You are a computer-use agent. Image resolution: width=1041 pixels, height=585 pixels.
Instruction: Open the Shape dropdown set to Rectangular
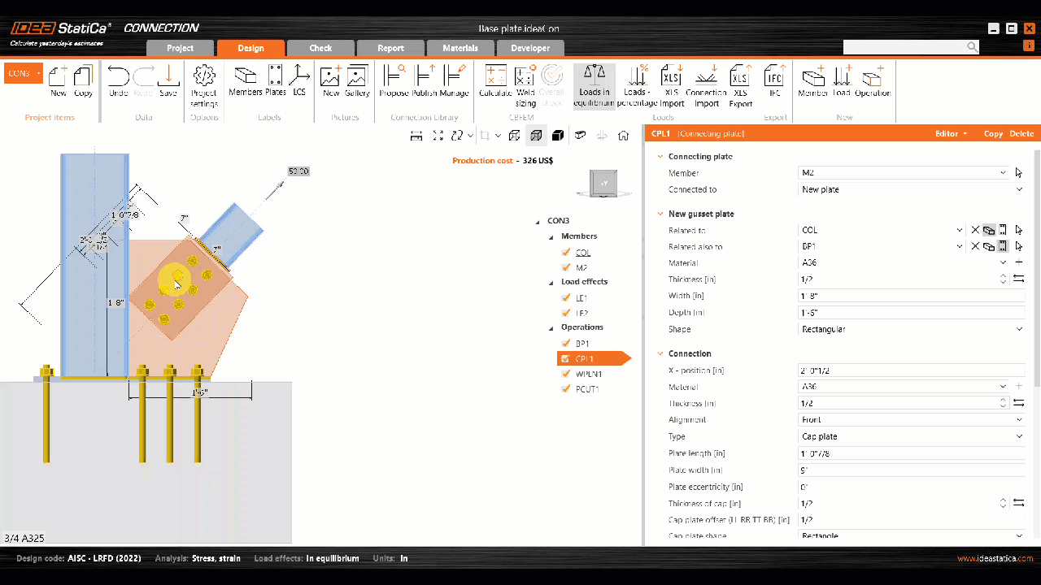910,328
